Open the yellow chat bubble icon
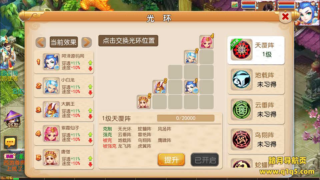Screen dimensions: 320x180 (10, 142)
